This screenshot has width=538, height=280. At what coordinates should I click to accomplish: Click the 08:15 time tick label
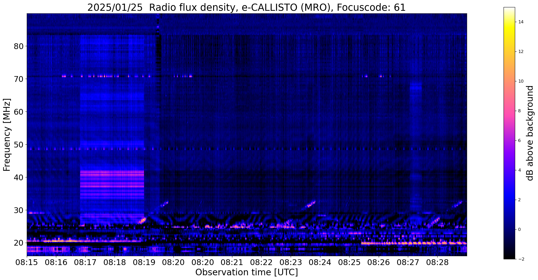27,263
